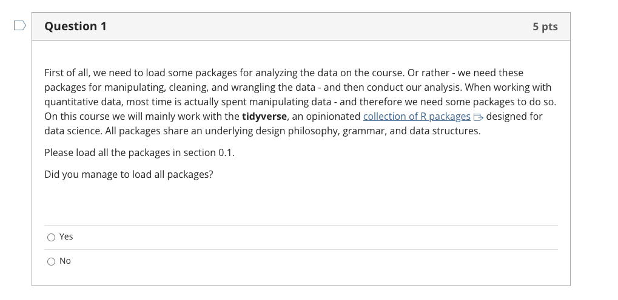Screen dimensions: 618x300
Task: Select the Yes radio button
Action: coord(51,237)
